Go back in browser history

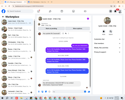pyautogui.click(x=2, y=6)
